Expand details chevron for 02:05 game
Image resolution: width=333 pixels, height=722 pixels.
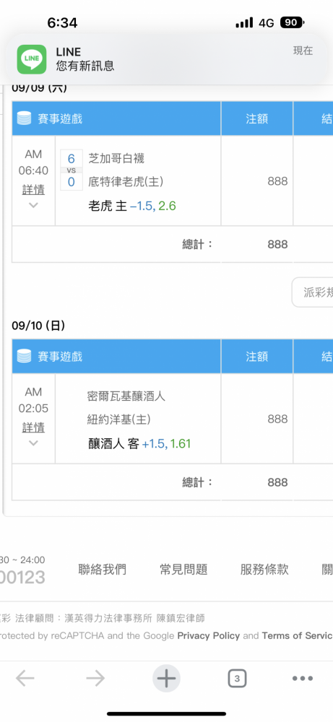(x=33, y=443)
